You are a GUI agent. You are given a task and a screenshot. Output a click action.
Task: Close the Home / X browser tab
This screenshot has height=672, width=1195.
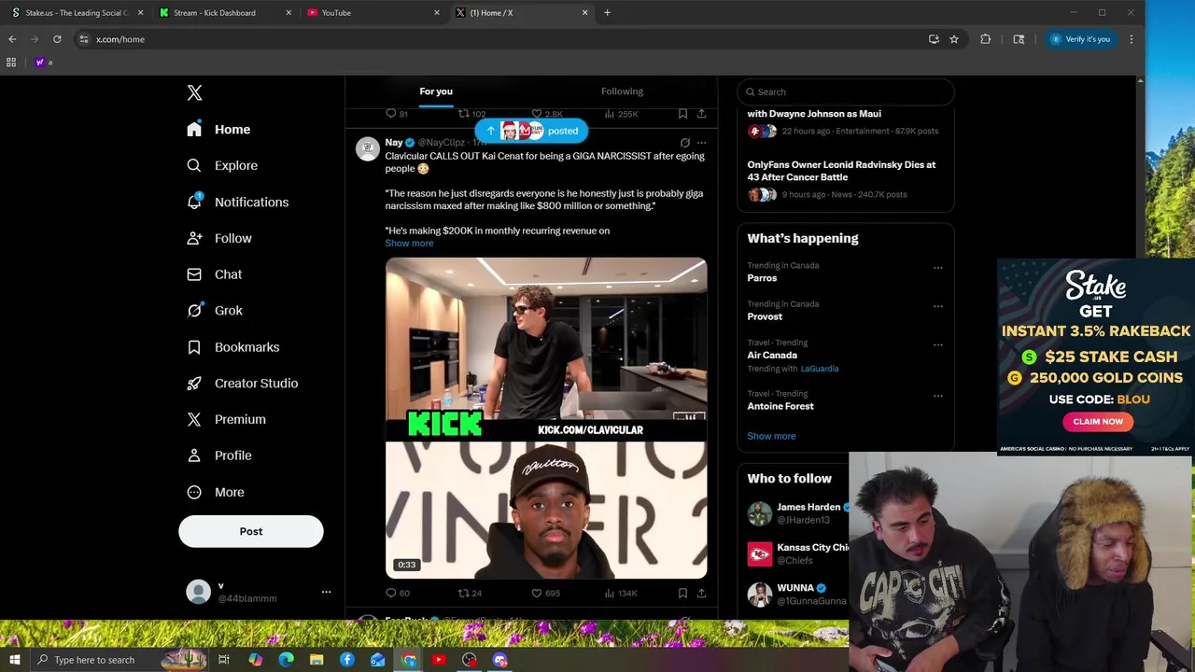pos(585,13)
